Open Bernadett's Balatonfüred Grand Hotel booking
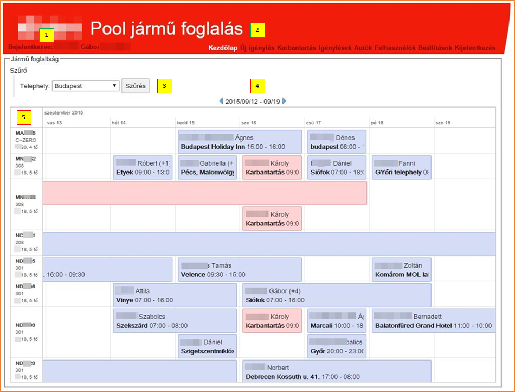The width and height of the screenshot is (515, 392). pos(433,321)
